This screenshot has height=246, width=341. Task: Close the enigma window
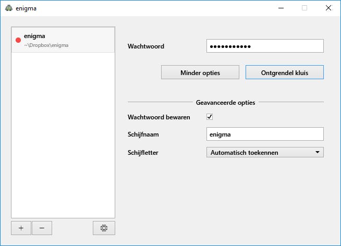tap(328, 8)
